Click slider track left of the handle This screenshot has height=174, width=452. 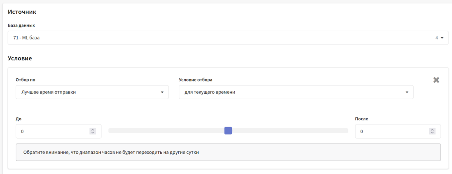(165, 131)
